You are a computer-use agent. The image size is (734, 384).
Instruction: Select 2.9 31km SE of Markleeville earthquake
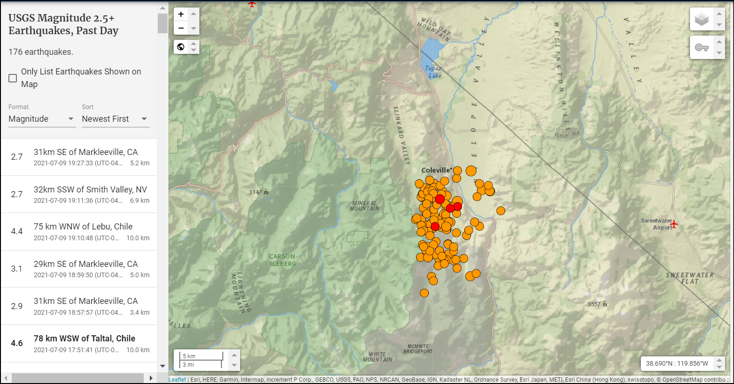[x=79, y=306]
